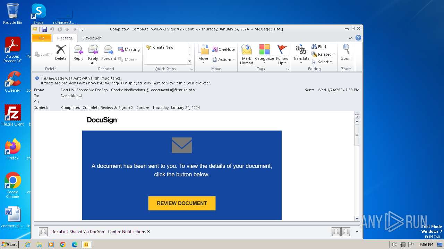Image resolution: width=444 pixels, height=249 pixels.
Task: Customize Quick Access Toolbar arrow
Action: (83, 30)
